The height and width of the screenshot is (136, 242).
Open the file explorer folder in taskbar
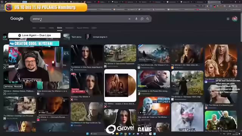(117, 134)
